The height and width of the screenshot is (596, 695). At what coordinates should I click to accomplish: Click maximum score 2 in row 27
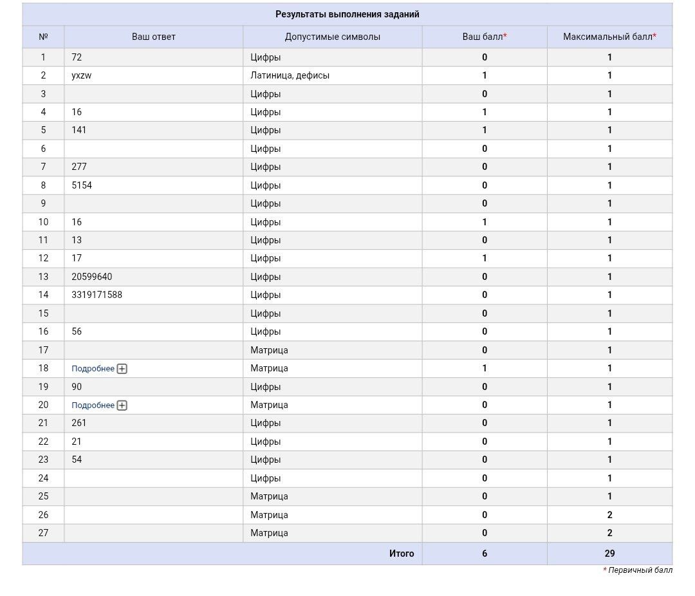[x=609, y=533]
